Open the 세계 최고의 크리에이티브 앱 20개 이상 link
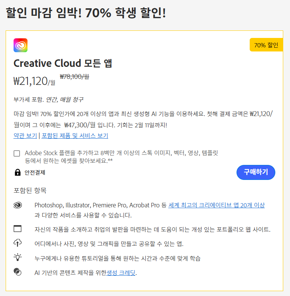This screenshot has height=296, width=290. [216, 205]
